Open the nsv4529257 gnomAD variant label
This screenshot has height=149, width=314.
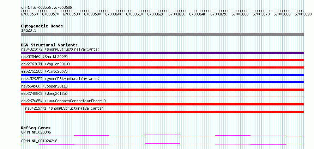[x=60, y=79]
